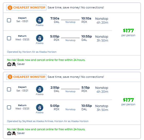The image size is (144, 140).
Task: Check the 7:50a DAL departure checkbox
Action: tap(9, 20)
